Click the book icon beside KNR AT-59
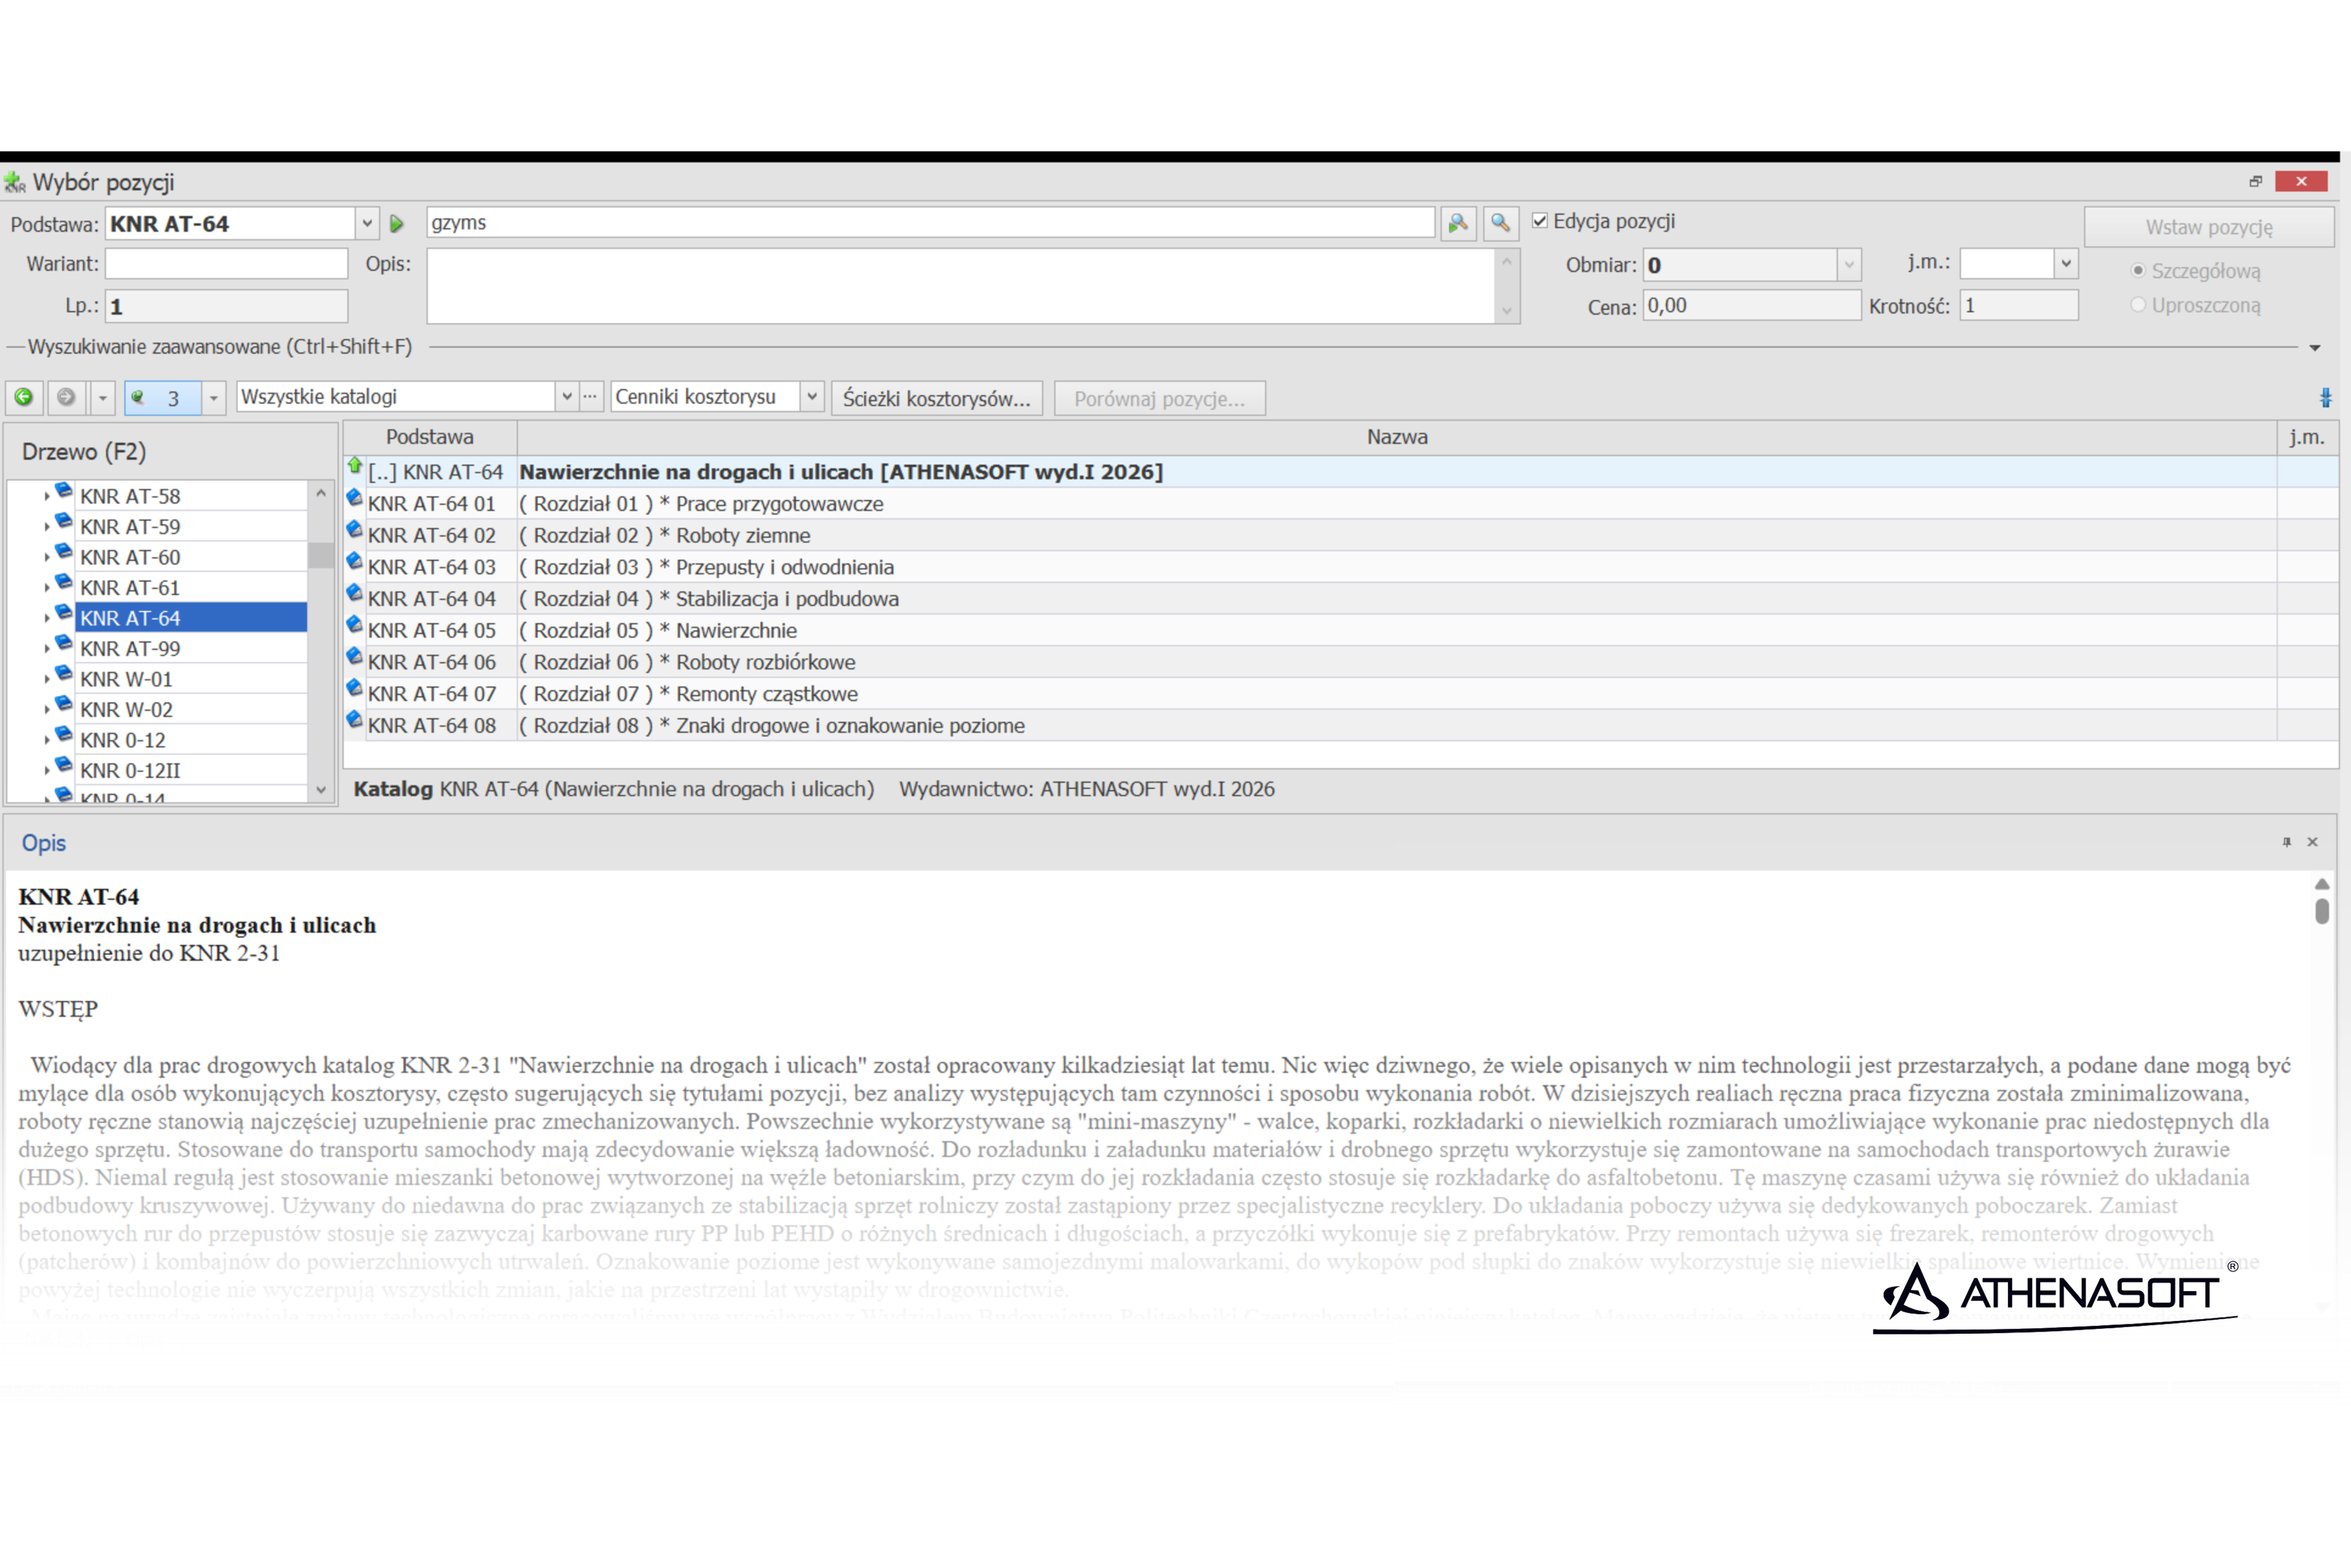 (x=64, y=521)
